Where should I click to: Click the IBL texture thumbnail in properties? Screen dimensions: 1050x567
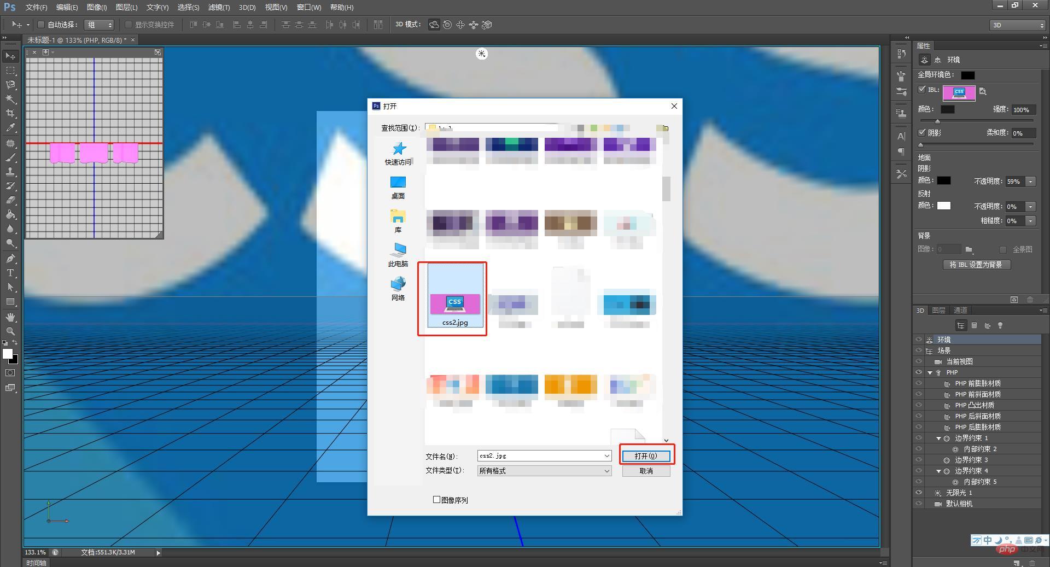tap(959, 92)
